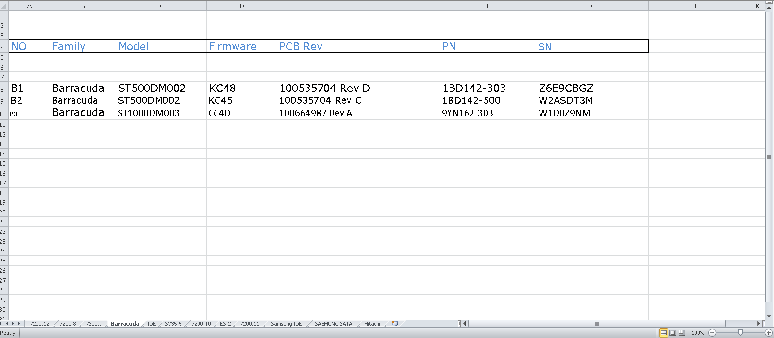Select column C header
This screenshot has height=338, width=774.
pyautogui.click(x=162, y=6)
